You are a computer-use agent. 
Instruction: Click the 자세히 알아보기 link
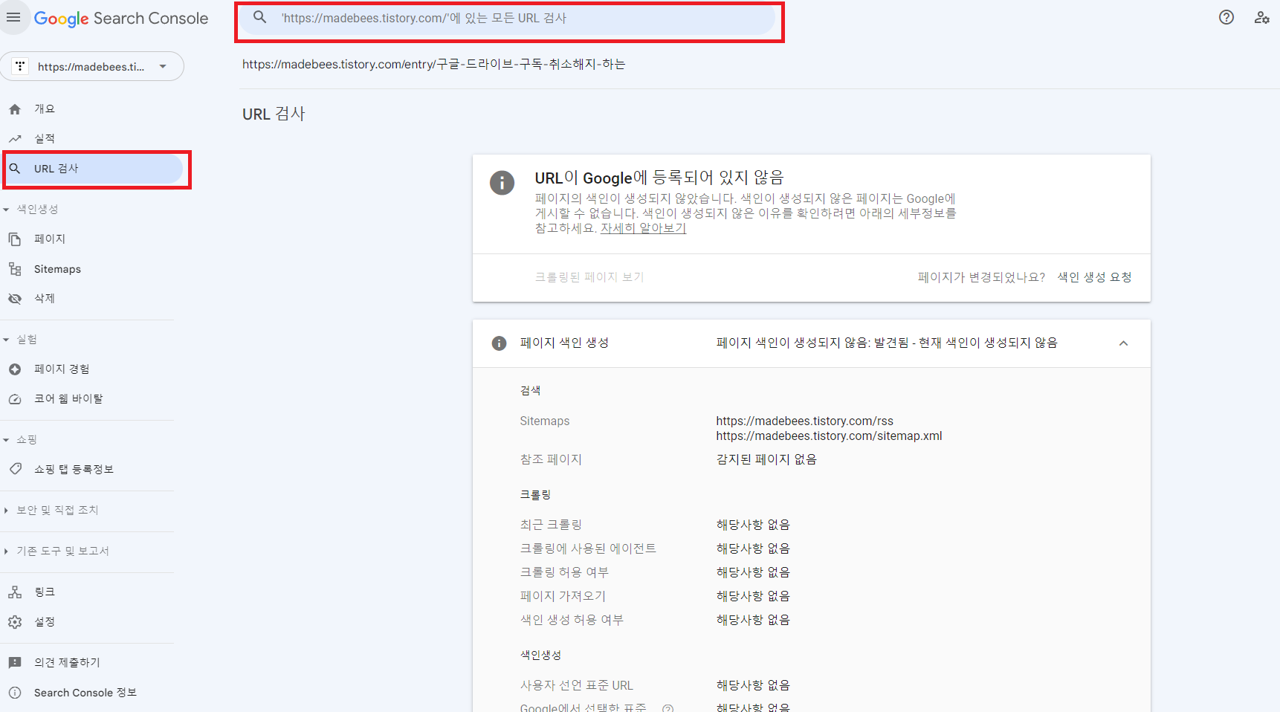pyautogui.click(x=643, y=228)
